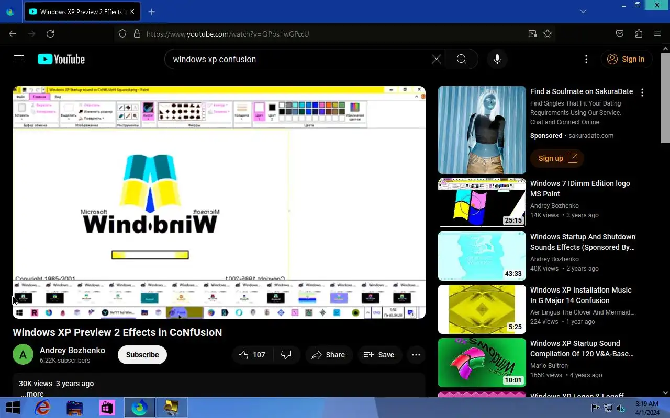Open the YouTube guide hamburger menu

pyautogui.click(x=19, y=59)
